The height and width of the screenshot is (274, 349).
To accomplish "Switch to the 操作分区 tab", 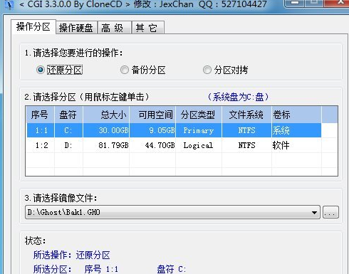I will [x=33, y=27].
